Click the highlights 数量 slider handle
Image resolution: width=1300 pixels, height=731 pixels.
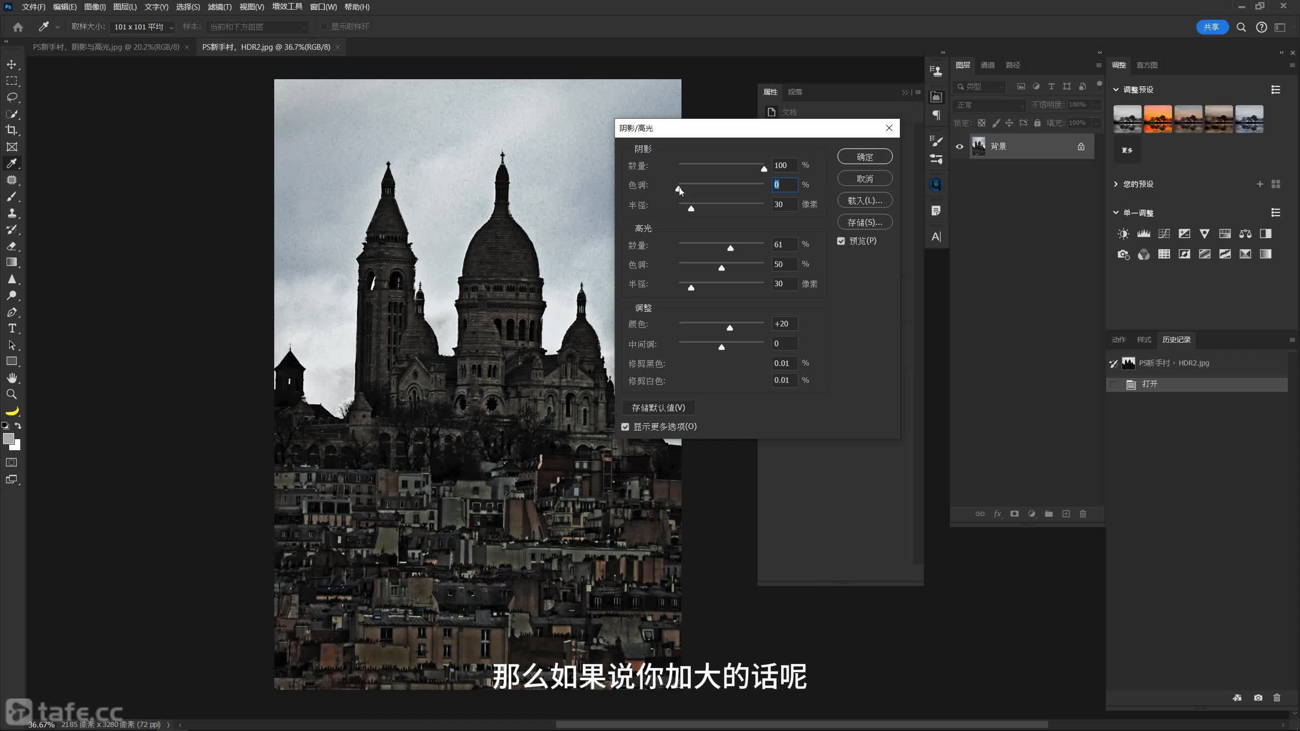pyautogui.click(x=730, y=248)
